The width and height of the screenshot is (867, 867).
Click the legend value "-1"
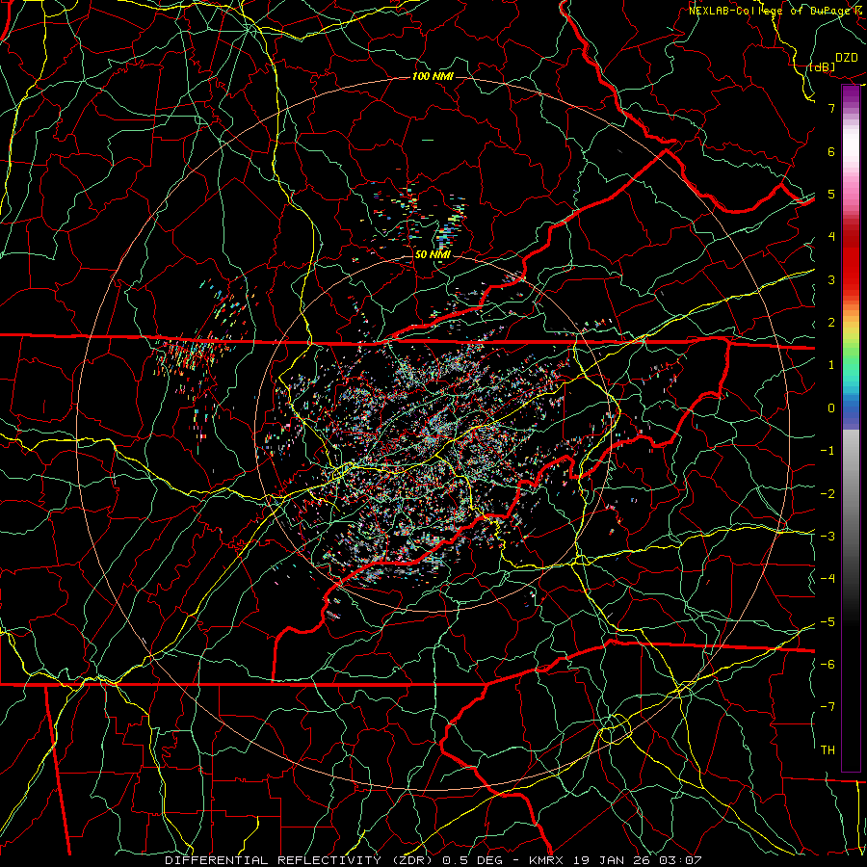(828, 451)
